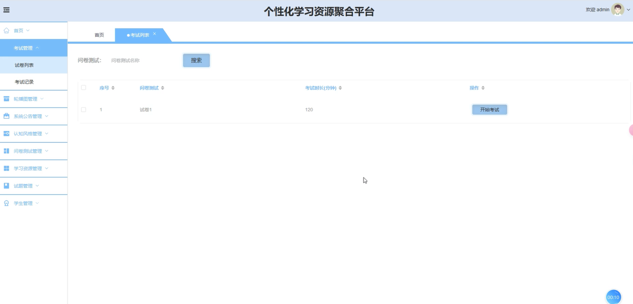Image resolution: width=633 pixels, height=304 pixels.
Task: Select the 首页 home icon in sidebar
Action: point(6,30)
